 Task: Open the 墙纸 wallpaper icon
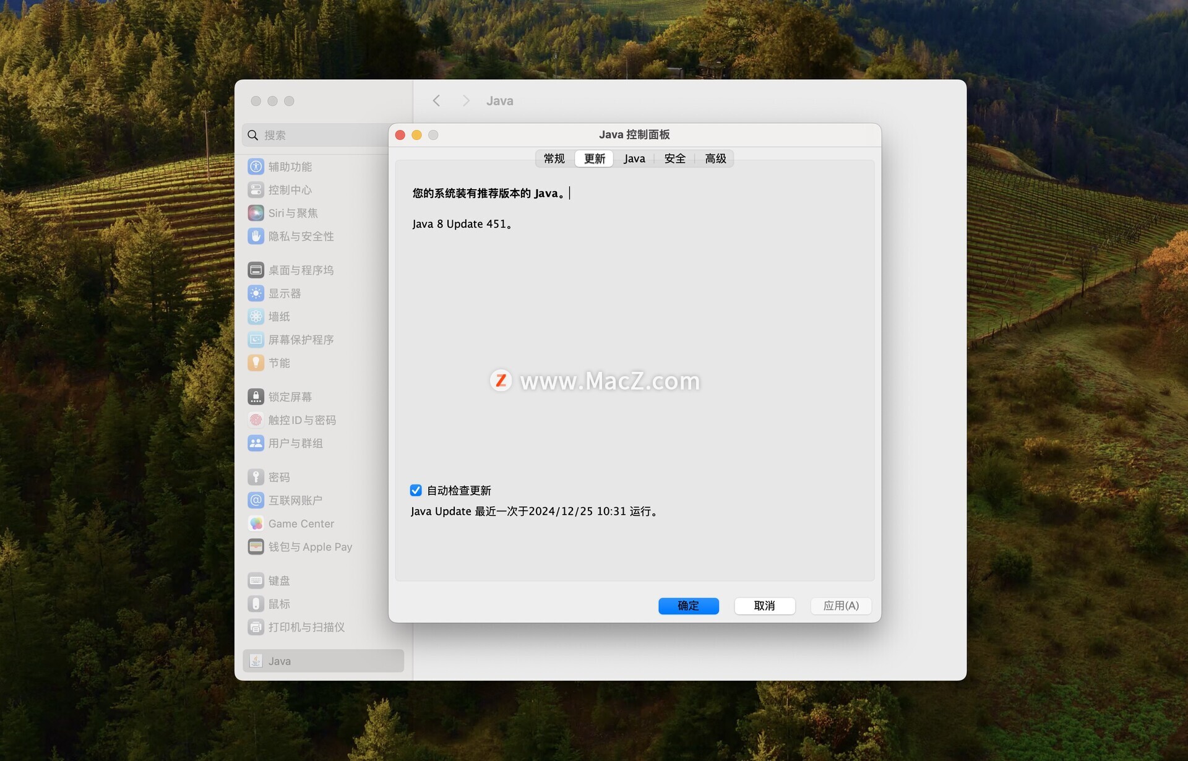tap(256, 317)
